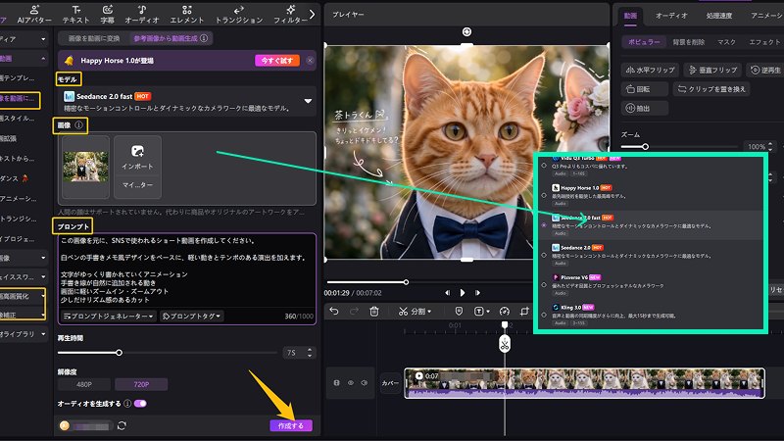The width and height of the screenshot is (784, 441).
Task: Show more toolbar sections with right chevron
Action: (312, 15)
